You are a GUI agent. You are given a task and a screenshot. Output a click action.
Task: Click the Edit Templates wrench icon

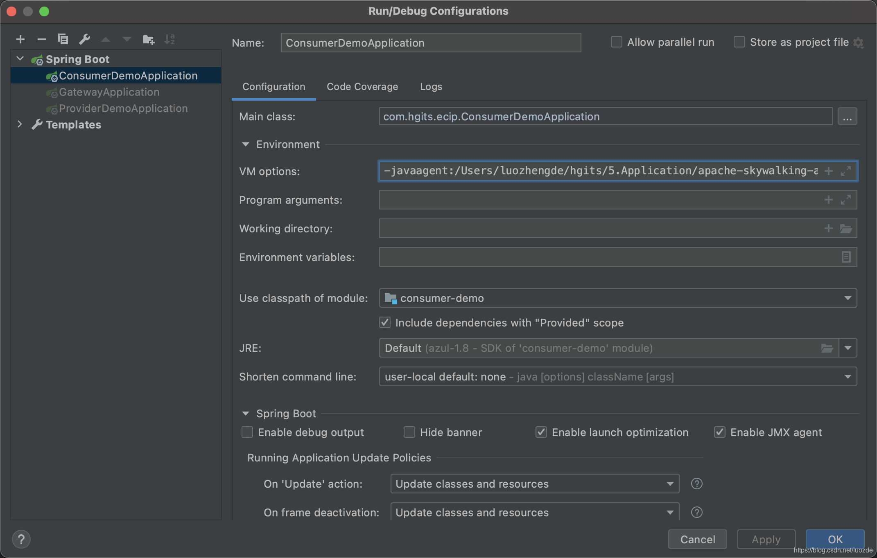84,39
